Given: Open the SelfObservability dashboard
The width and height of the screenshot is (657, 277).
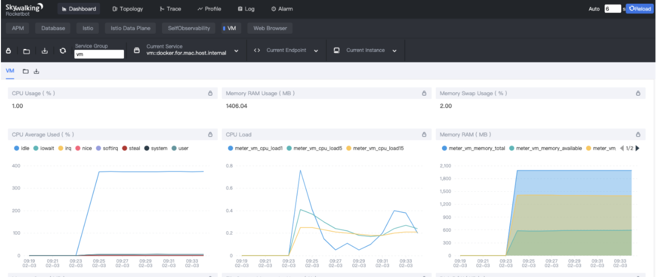Looking at the screenshot, I should tap(189, 29).
